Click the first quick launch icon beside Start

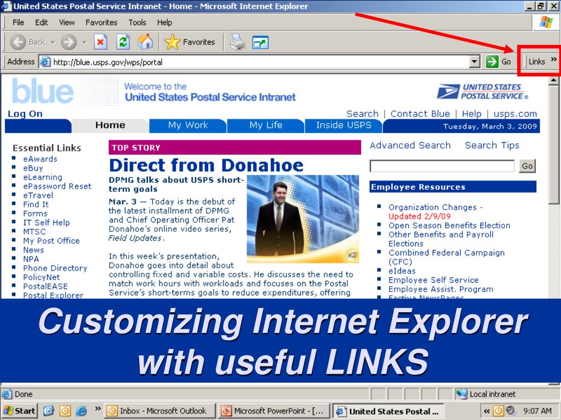[48, 411]
